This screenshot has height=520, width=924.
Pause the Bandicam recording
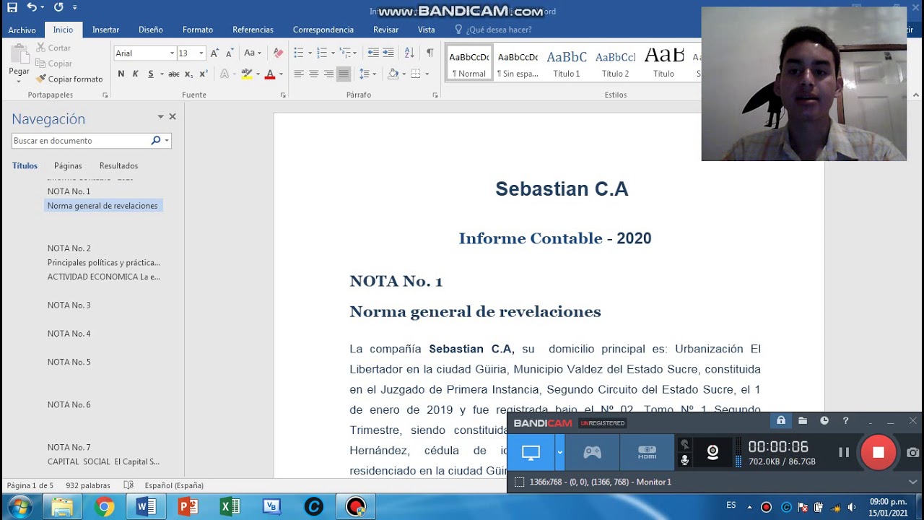click(844, 452)
